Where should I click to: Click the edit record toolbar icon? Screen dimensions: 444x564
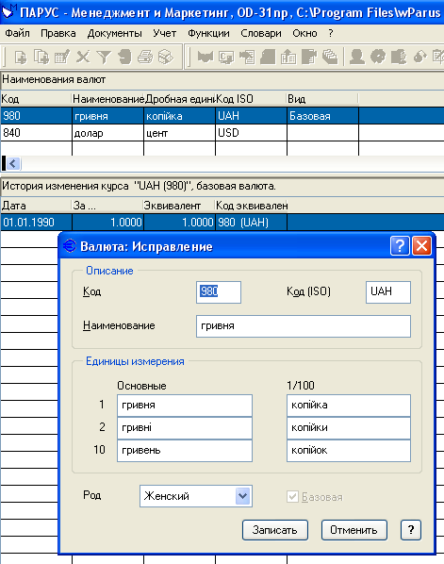pyautogui.click(x=62, y=58)
